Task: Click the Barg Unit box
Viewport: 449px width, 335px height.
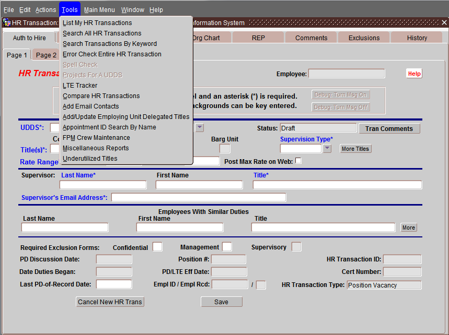Action: [x=225, y=149]
